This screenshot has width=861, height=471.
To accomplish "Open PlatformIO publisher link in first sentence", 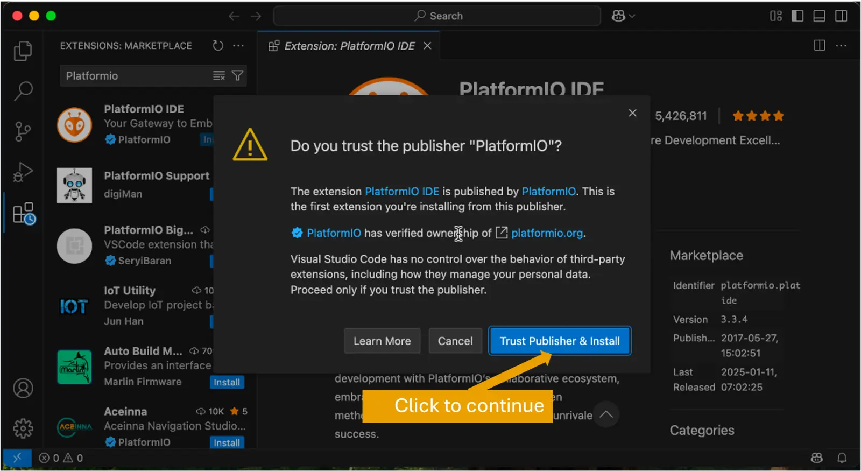I will [549, 191].
